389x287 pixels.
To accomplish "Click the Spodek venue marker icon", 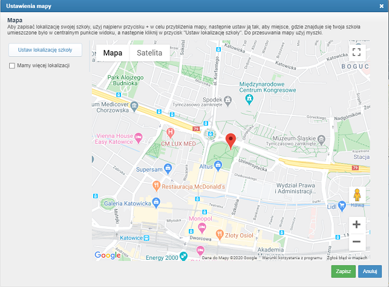I will (x=227, y=101).
